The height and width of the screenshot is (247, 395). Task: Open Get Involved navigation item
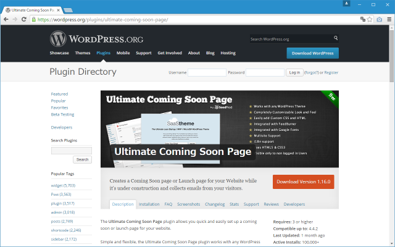tap(170, 53)
